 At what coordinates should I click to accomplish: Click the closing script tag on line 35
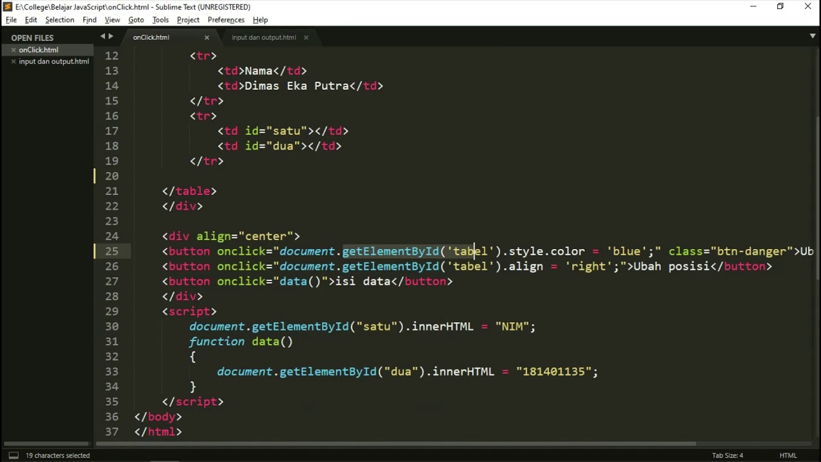tap(192, 402)
